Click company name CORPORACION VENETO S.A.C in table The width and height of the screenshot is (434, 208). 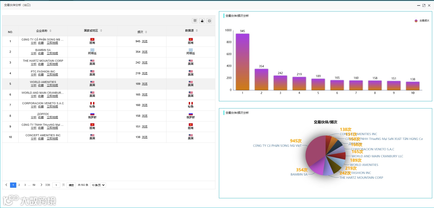point(43,103)
